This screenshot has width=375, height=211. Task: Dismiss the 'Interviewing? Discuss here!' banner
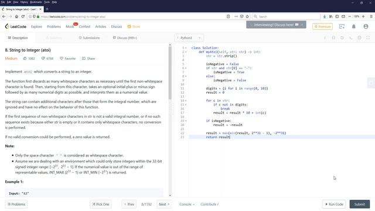coord(302,25)
